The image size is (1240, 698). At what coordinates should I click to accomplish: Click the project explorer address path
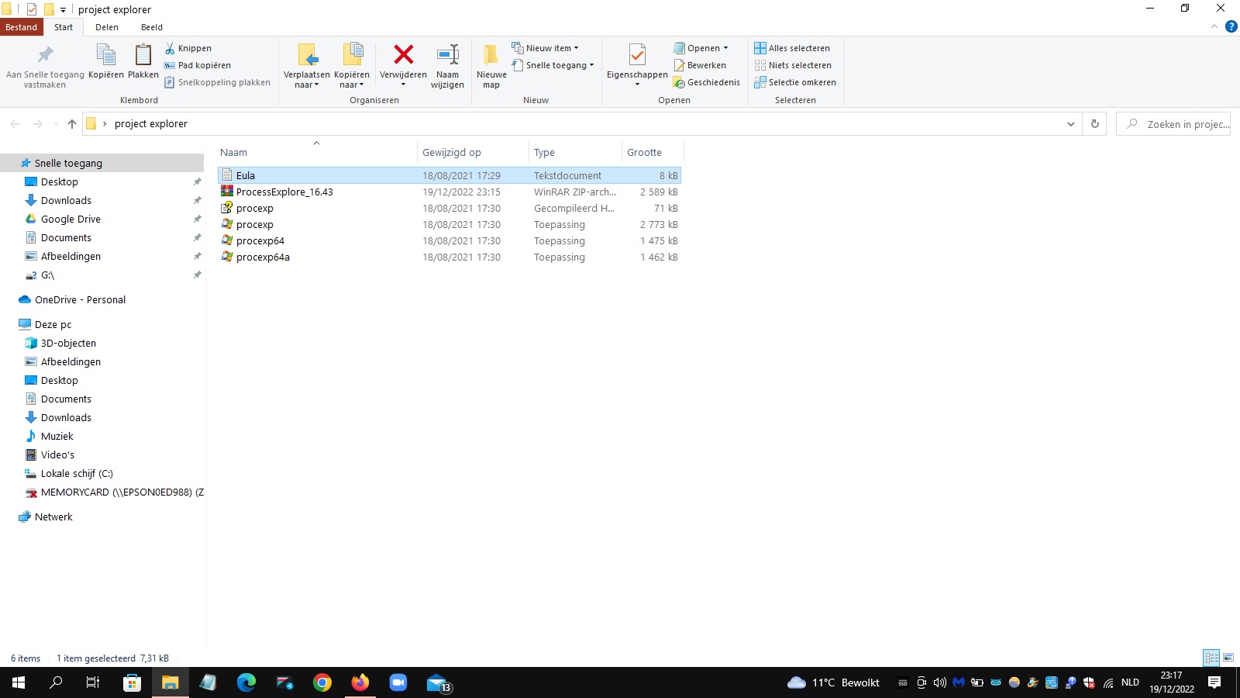151,123
